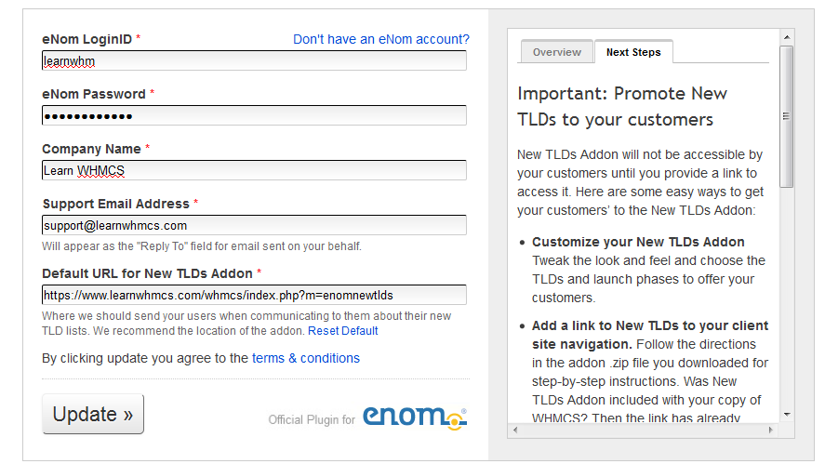Click the Company Name input field
The image size is (825, 464).
tap(254, 170)
